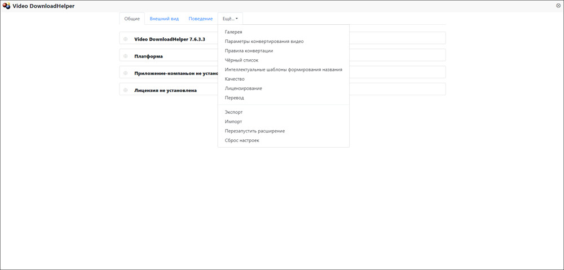
Task: Open Параметры конвертирования видео
Action: [284, 41]
